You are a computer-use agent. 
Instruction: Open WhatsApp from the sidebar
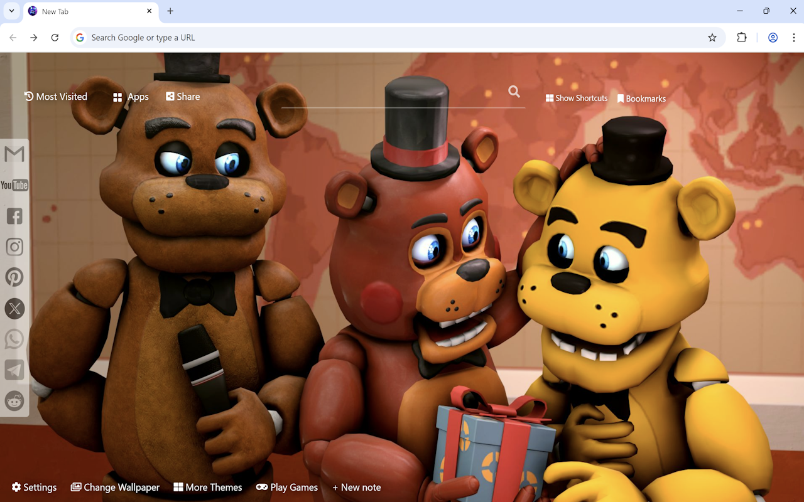pyautogui.click(x=14, y=339)
